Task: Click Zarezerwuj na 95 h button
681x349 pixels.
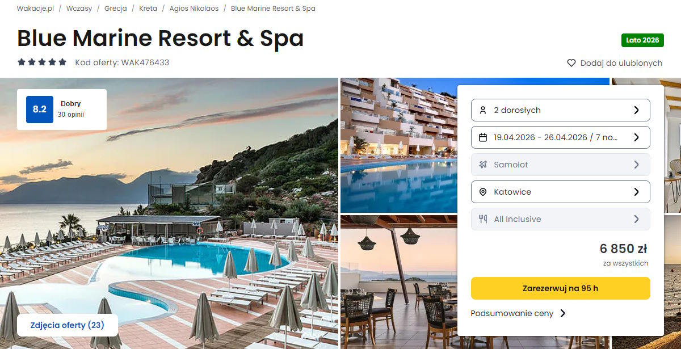Action: (561, 288)
